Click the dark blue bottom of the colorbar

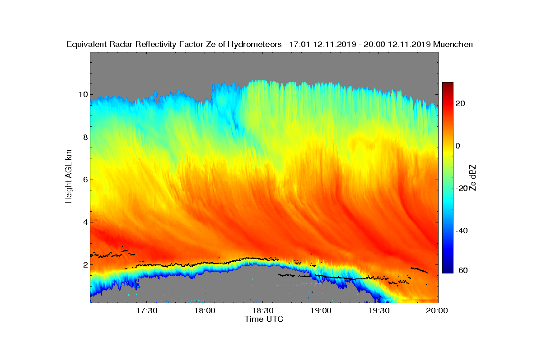(448, 270)
